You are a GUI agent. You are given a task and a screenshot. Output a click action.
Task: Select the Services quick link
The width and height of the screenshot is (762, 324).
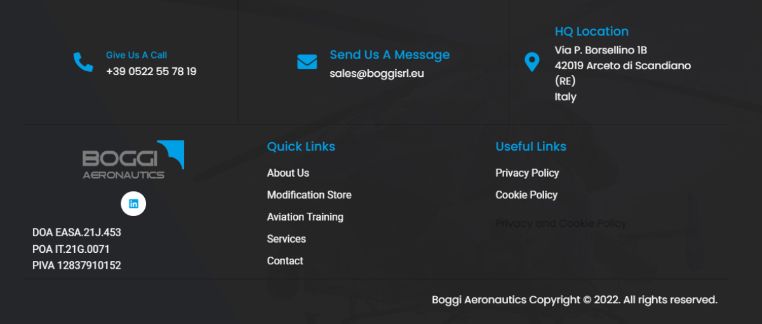coord(286,239)
